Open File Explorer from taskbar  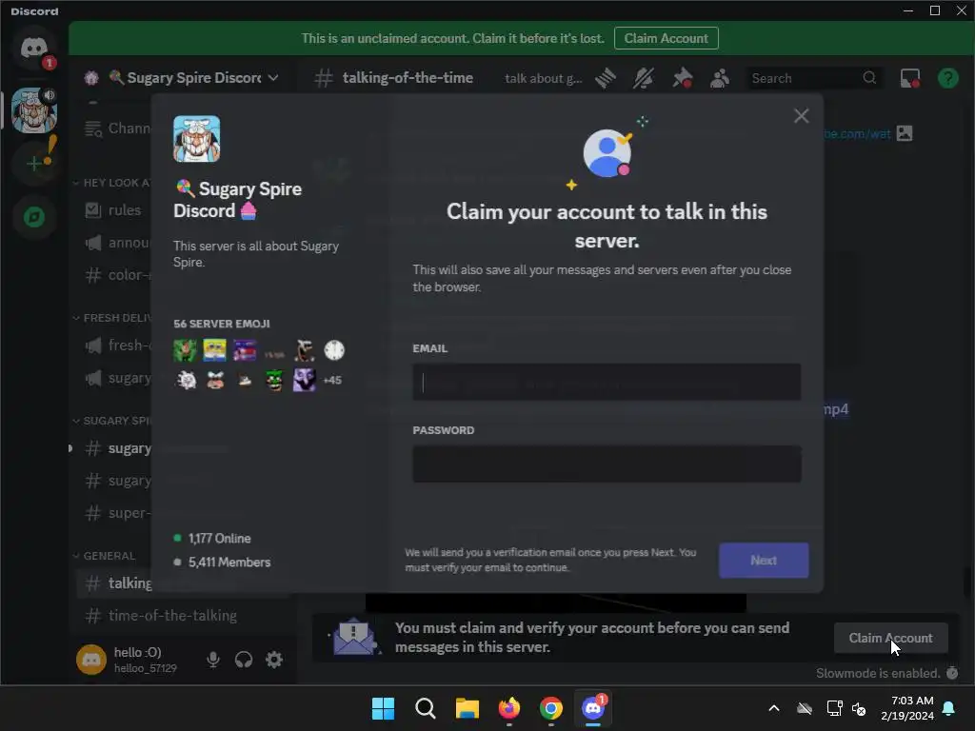click(x=467, y=708)
